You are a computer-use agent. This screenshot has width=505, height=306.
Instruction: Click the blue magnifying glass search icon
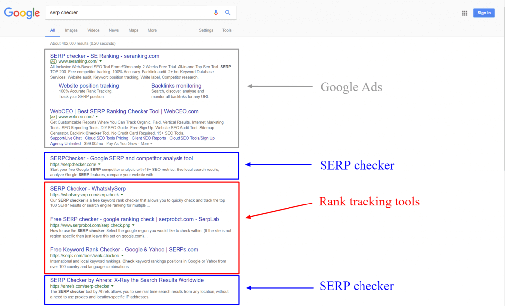pyautogui.click(x=228, y=13)
